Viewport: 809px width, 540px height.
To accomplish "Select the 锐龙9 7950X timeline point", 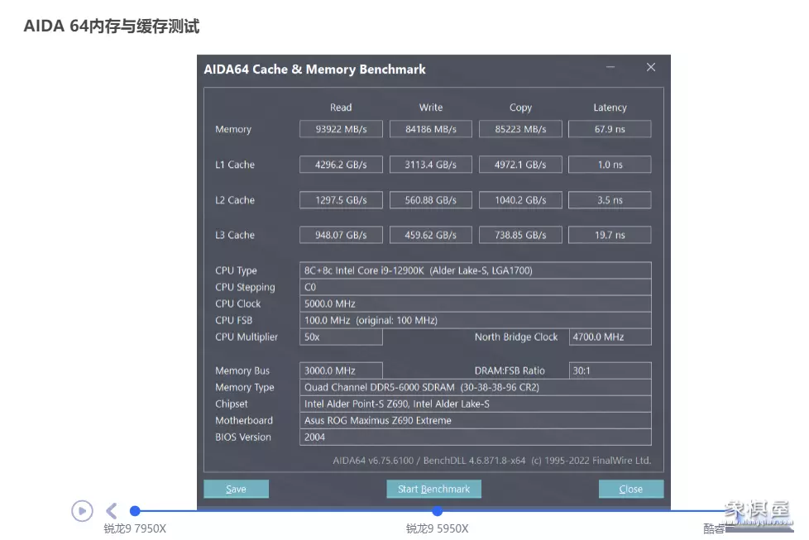I will tap(135, 511).
